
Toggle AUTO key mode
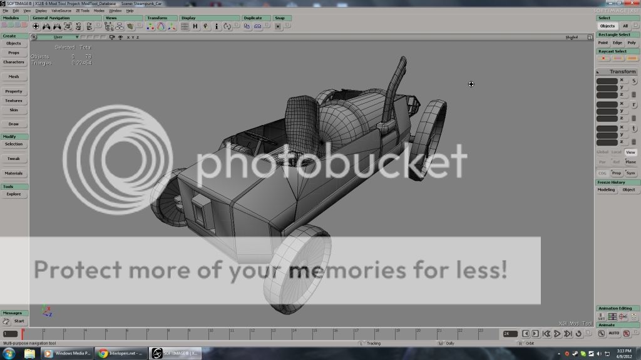(614, 333)
